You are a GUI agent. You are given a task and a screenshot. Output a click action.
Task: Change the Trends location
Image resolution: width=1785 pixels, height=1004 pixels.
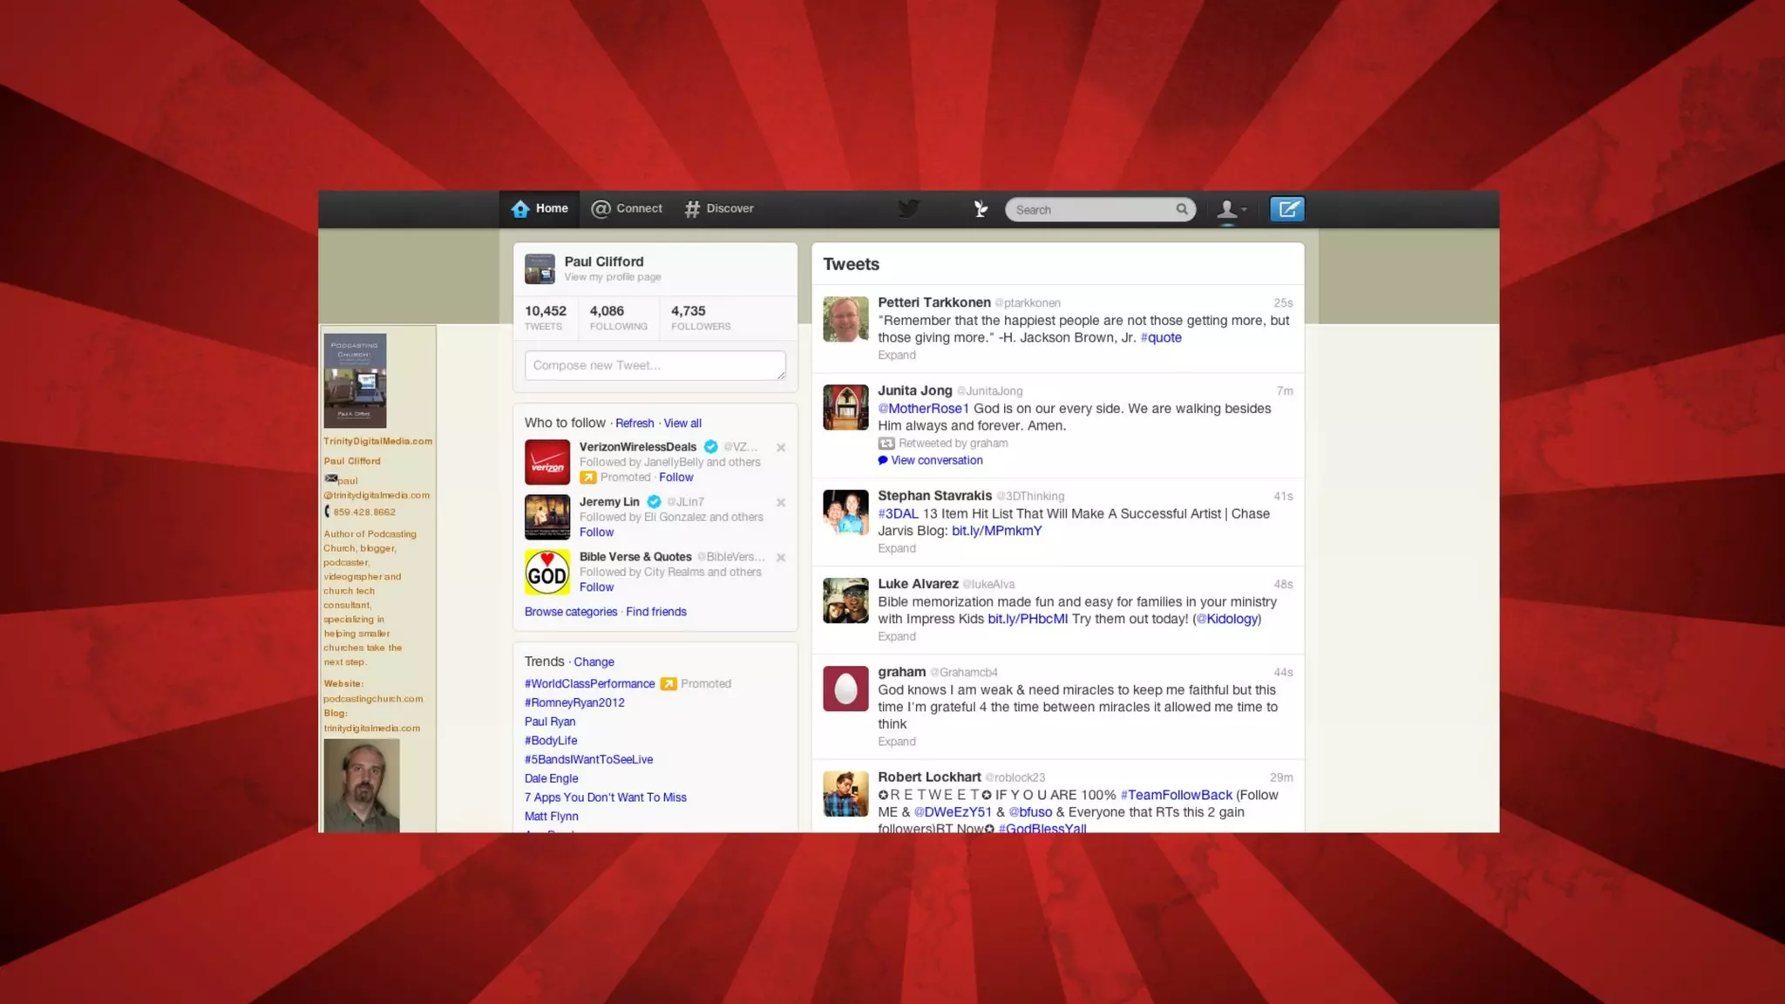(x=594, y=662)
